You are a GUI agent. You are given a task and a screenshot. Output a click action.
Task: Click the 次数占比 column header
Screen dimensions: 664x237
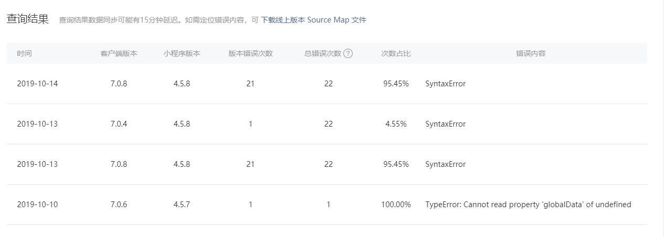coord(396,53)
